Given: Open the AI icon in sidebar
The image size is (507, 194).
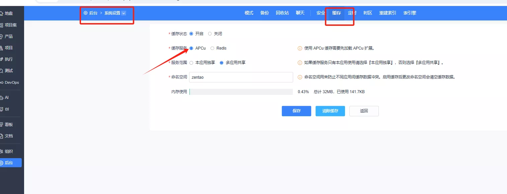Looking at the screenshot, I should 1,98.
